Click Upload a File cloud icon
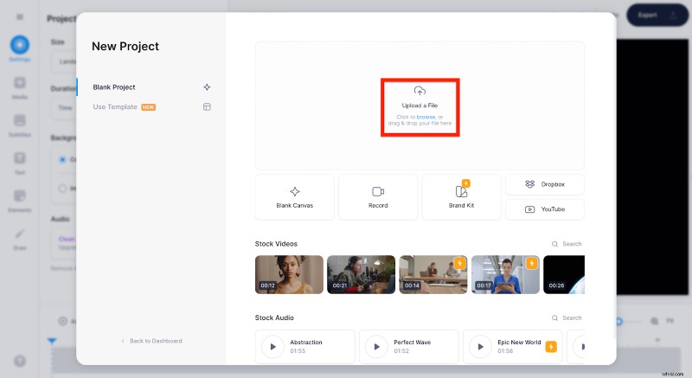The image size is (692, 378). coord(420,91)
